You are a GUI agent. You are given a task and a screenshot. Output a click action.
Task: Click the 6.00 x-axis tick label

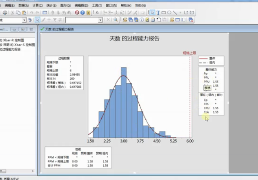tap(190, 141)
